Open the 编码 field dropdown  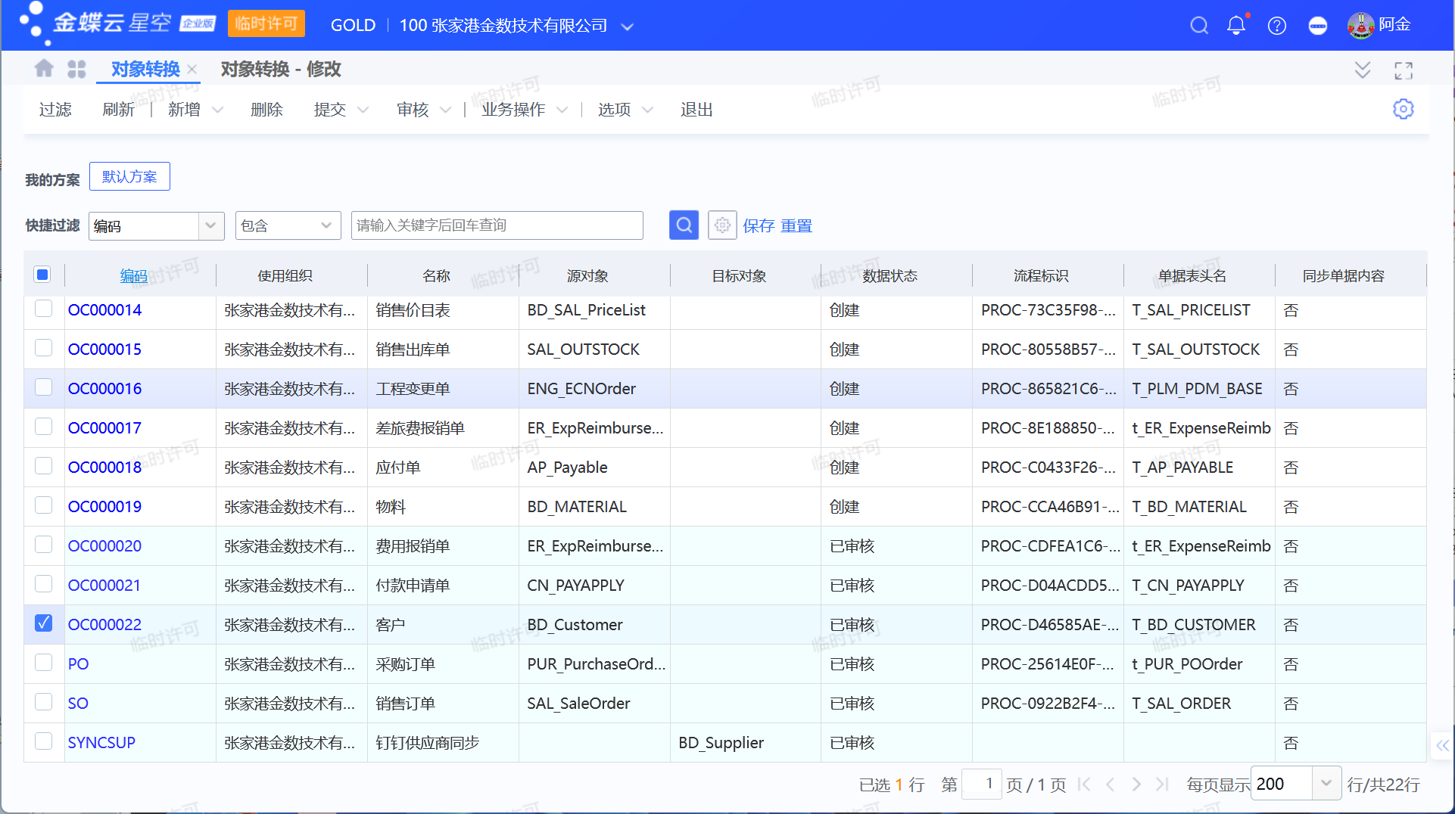210,225
